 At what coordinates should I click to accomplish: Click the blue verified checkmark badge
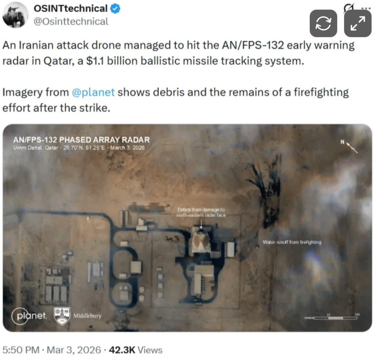[115, 9]
